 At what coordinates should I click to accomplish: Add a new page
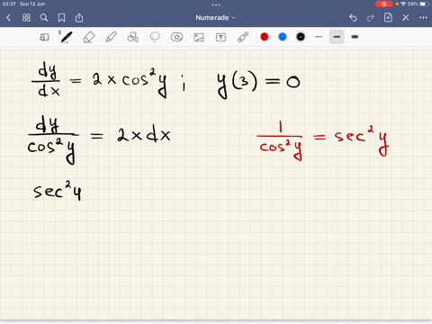click(x=388, y=17)
